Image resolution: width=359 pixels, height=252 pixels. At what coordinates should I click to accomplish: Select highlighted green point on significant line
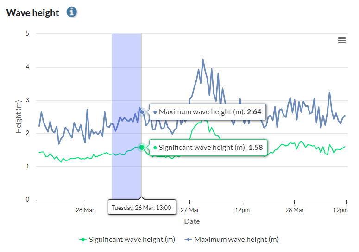[142, 147]
